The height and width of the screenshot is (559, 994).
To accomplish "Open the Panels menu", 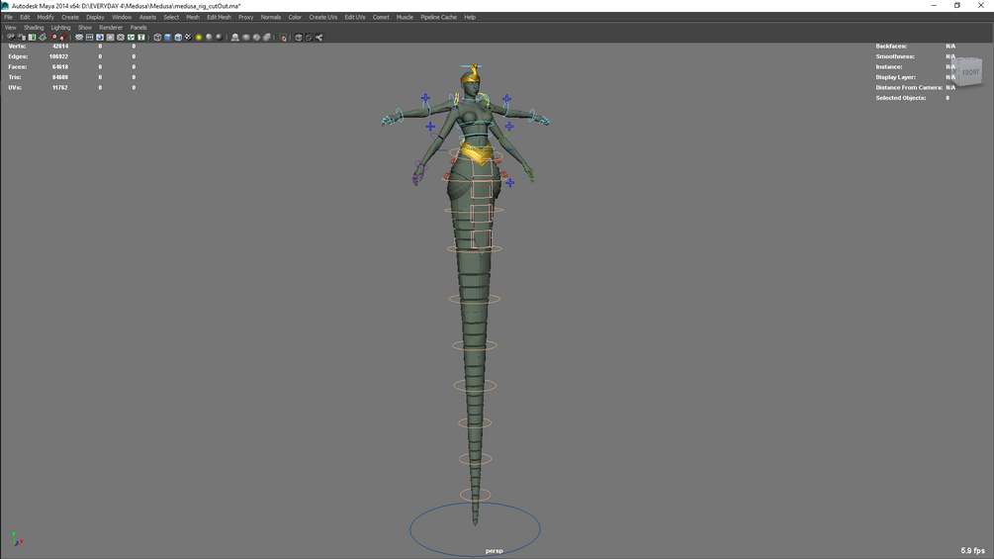I will point(138,28).
